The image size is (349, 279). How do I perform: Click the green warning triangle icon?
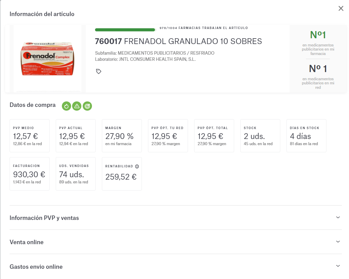tap(77, 106)
